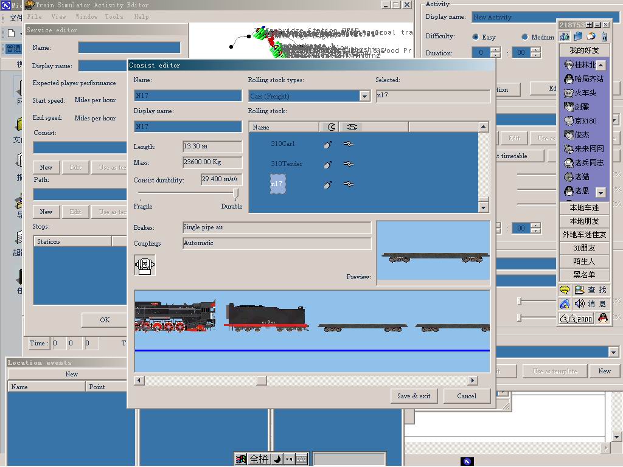Click the QQ penguin icon at panel bottom
The image size is (623, 467).
603,318
